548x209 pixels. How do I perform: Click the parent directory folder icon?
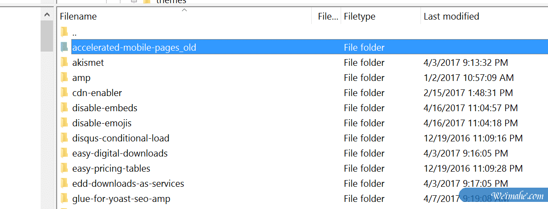point(64,32)
